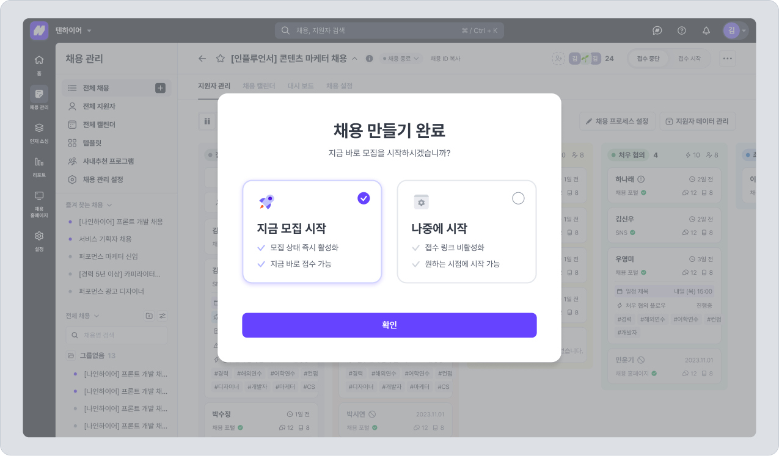Click the more options (three dots) button

click(727, 59)
